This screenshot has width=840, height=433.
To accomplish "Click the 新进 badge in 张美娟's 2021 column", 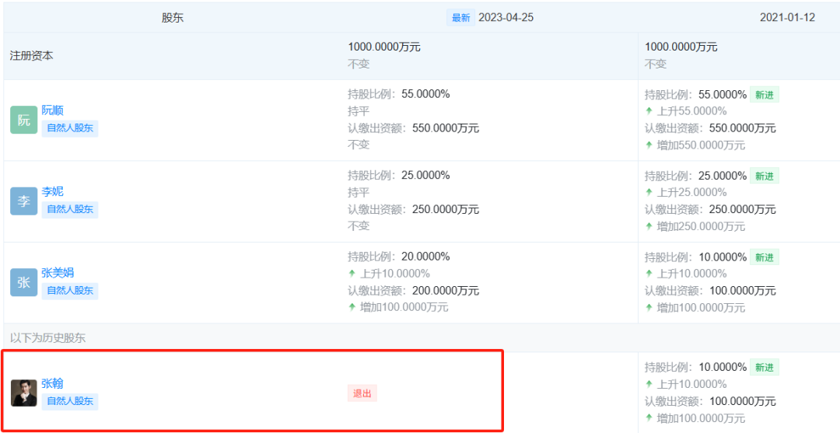I will tap(764, 257).
